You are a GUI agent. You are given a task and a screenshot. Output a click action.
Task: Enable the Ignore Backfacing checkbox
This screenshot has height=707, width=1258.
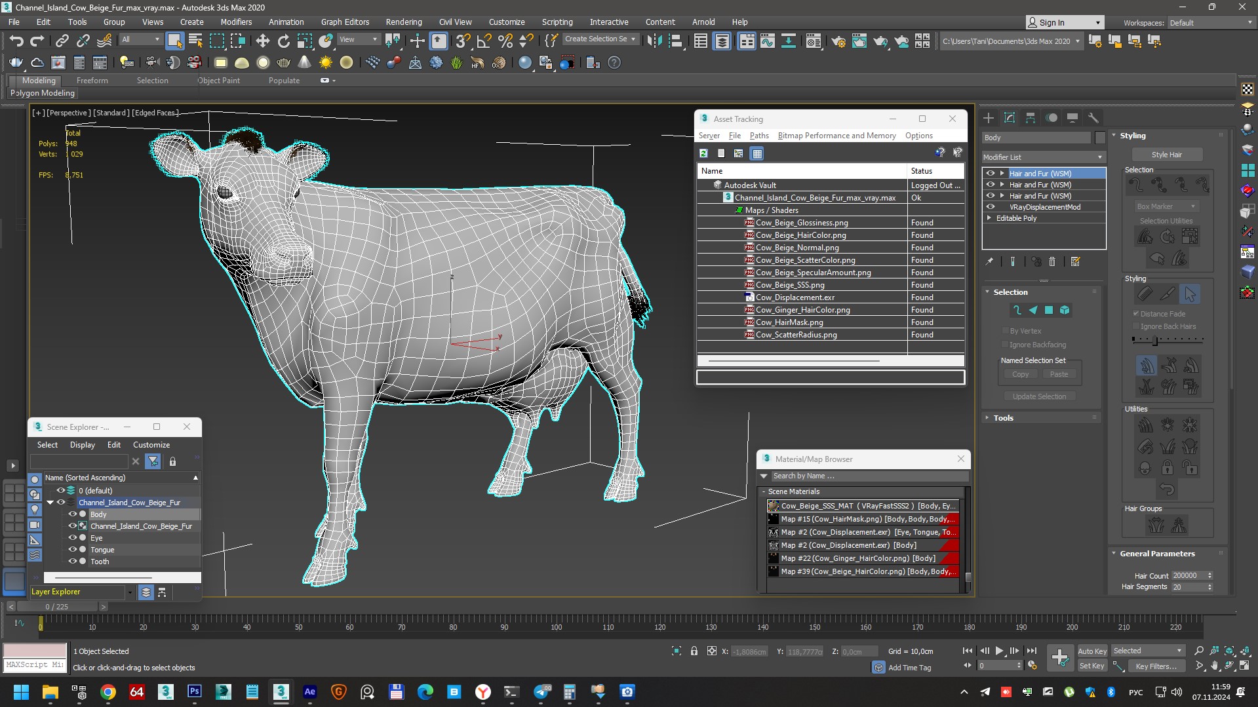(x=1005, y=345)
